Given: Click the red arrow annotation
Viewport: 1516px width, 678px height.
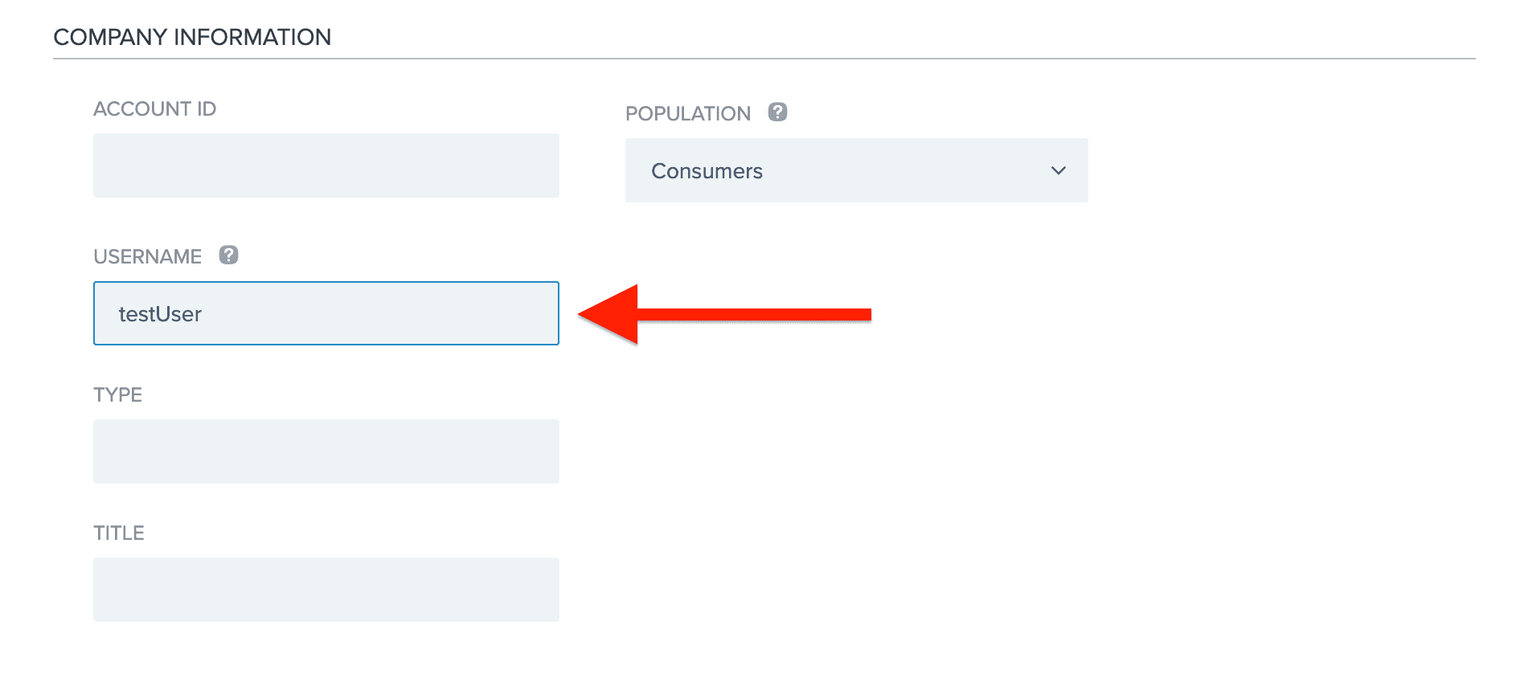Looking at the screenshot, I should 724,314.
